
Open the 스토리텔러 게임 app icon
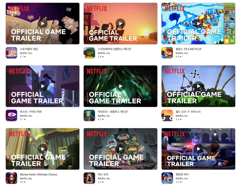pos(11,53)
